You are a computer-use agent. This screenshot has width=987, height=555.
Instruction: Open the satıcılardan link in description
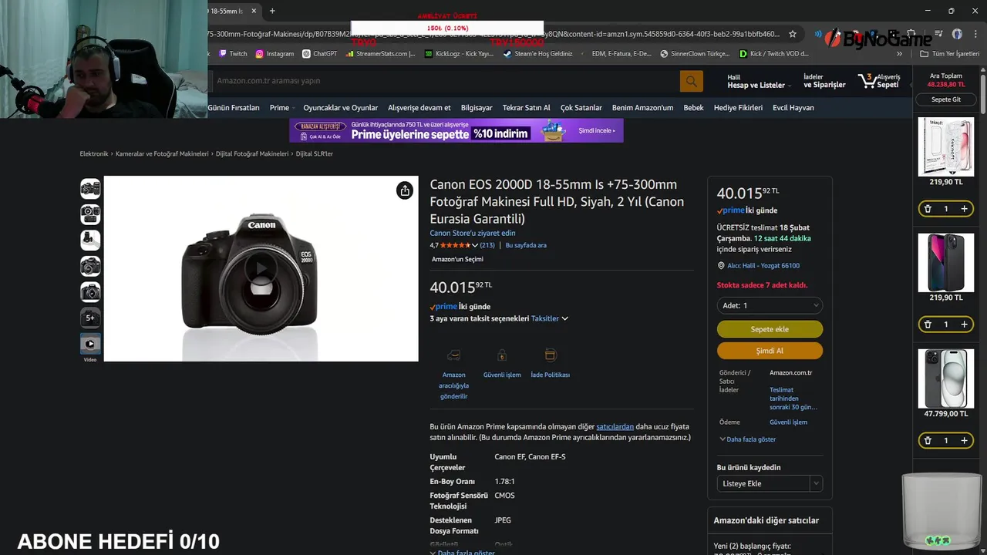point(615,426)
